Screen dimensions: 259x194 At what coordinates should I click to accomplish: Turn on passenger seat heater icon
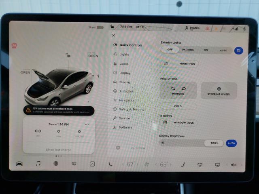pyautogui.click(x=183, y=164)
